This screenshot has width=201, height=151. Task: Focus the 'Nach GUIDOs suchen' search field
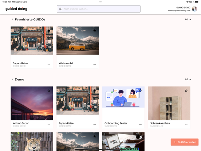[x=99, y=9]
